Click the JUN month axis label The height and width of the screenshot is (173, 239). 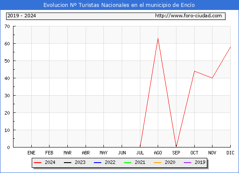click(122, 153)
